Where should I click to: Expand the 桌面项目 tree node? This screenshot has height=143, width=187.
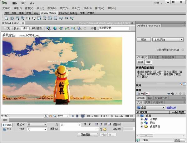141,126
